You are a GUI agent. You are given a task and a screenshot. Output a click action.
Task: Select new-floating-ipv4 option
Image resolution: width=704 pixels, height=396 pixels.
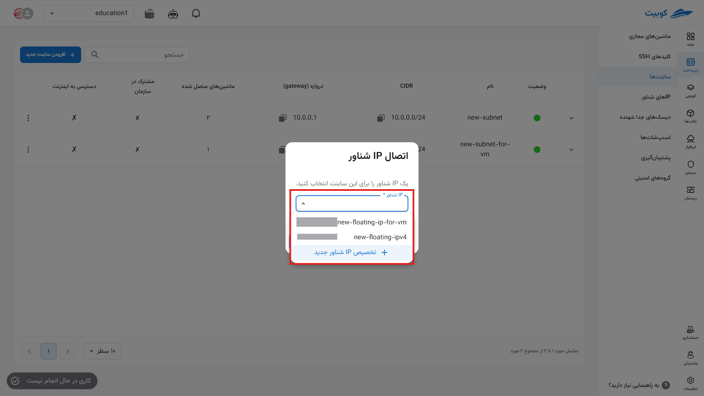pos(352,237)
